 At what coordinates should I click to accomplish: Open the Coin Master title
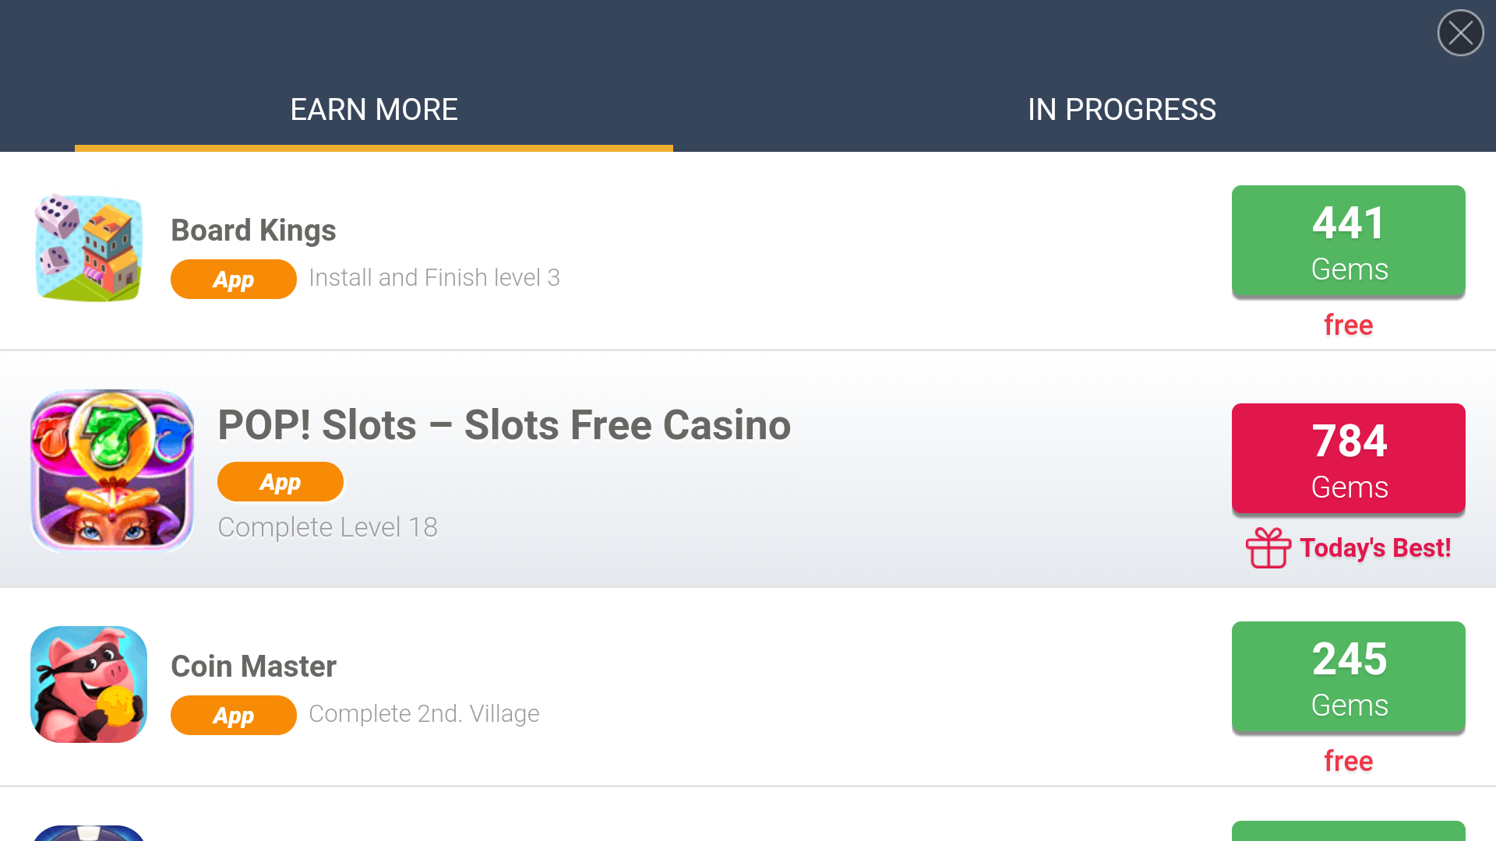(253, 667)
